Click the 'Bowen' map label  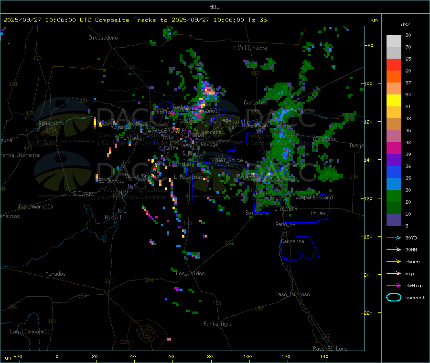(x=318, y=213)
